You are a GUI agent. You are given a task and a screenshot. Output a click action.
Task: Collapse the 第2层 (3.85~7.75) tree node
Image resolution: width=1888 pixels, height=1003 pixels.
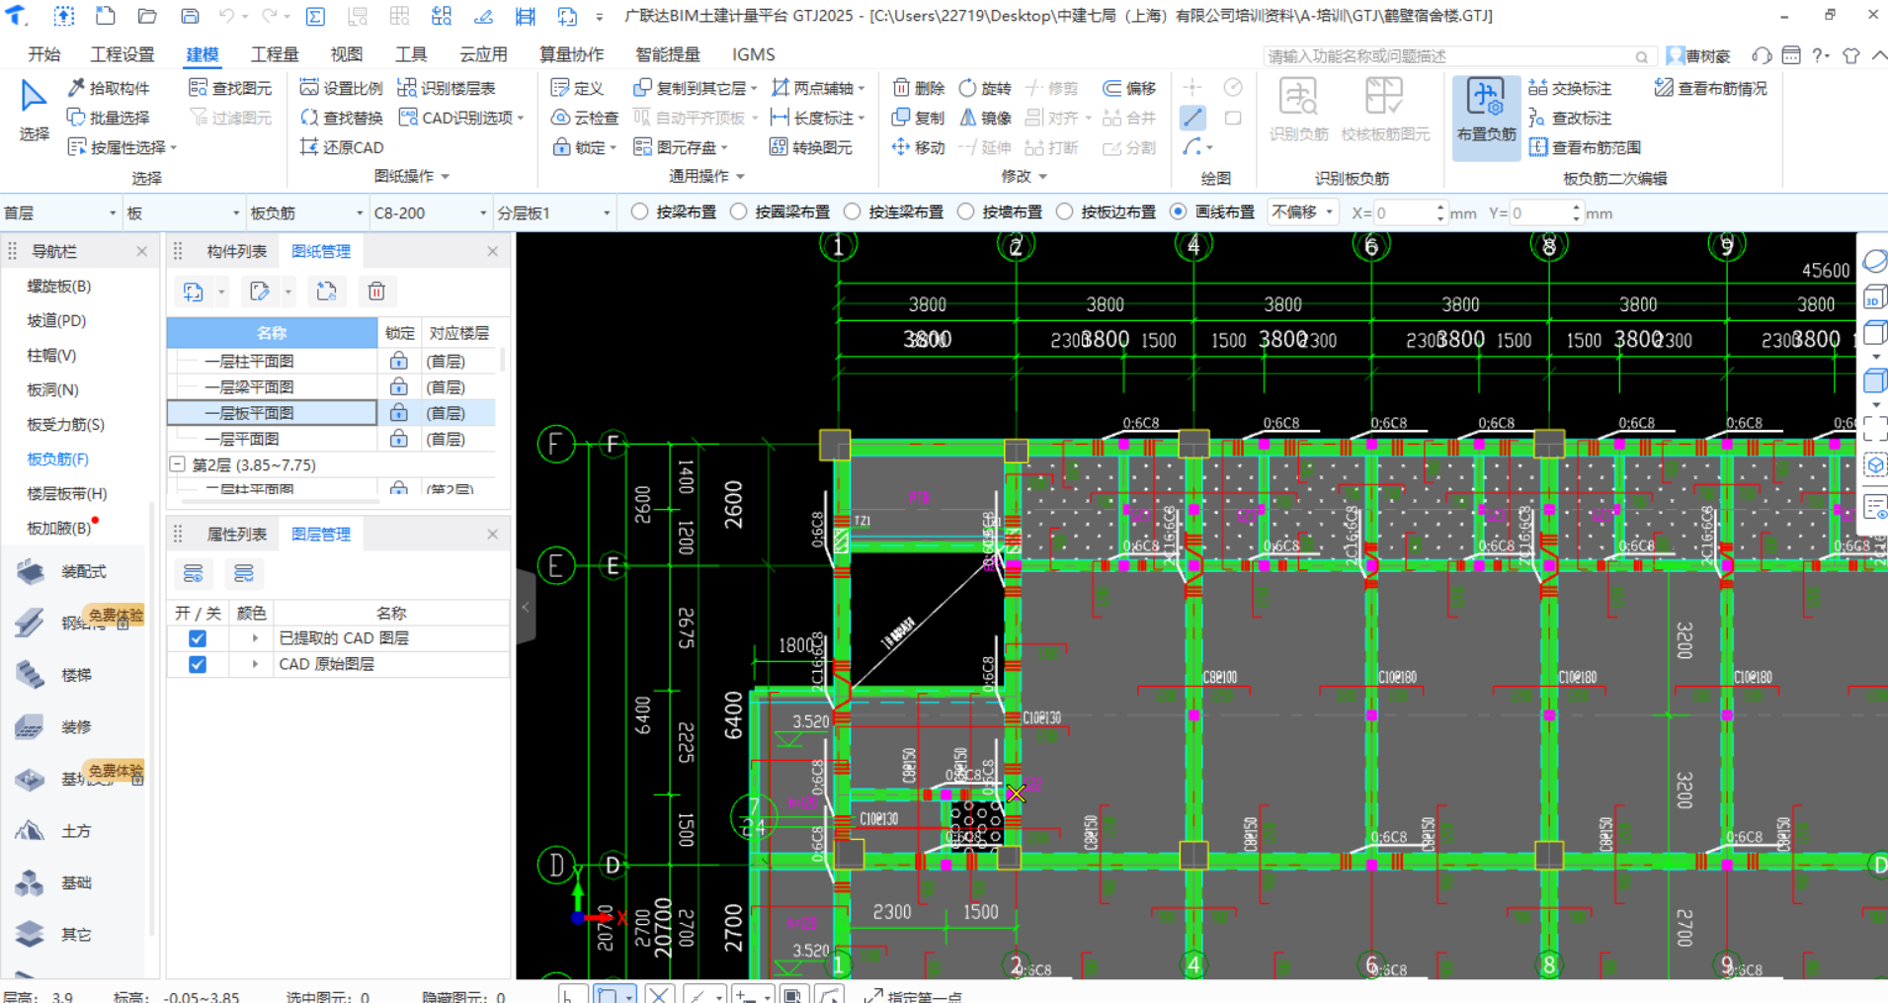click(178, 463)
